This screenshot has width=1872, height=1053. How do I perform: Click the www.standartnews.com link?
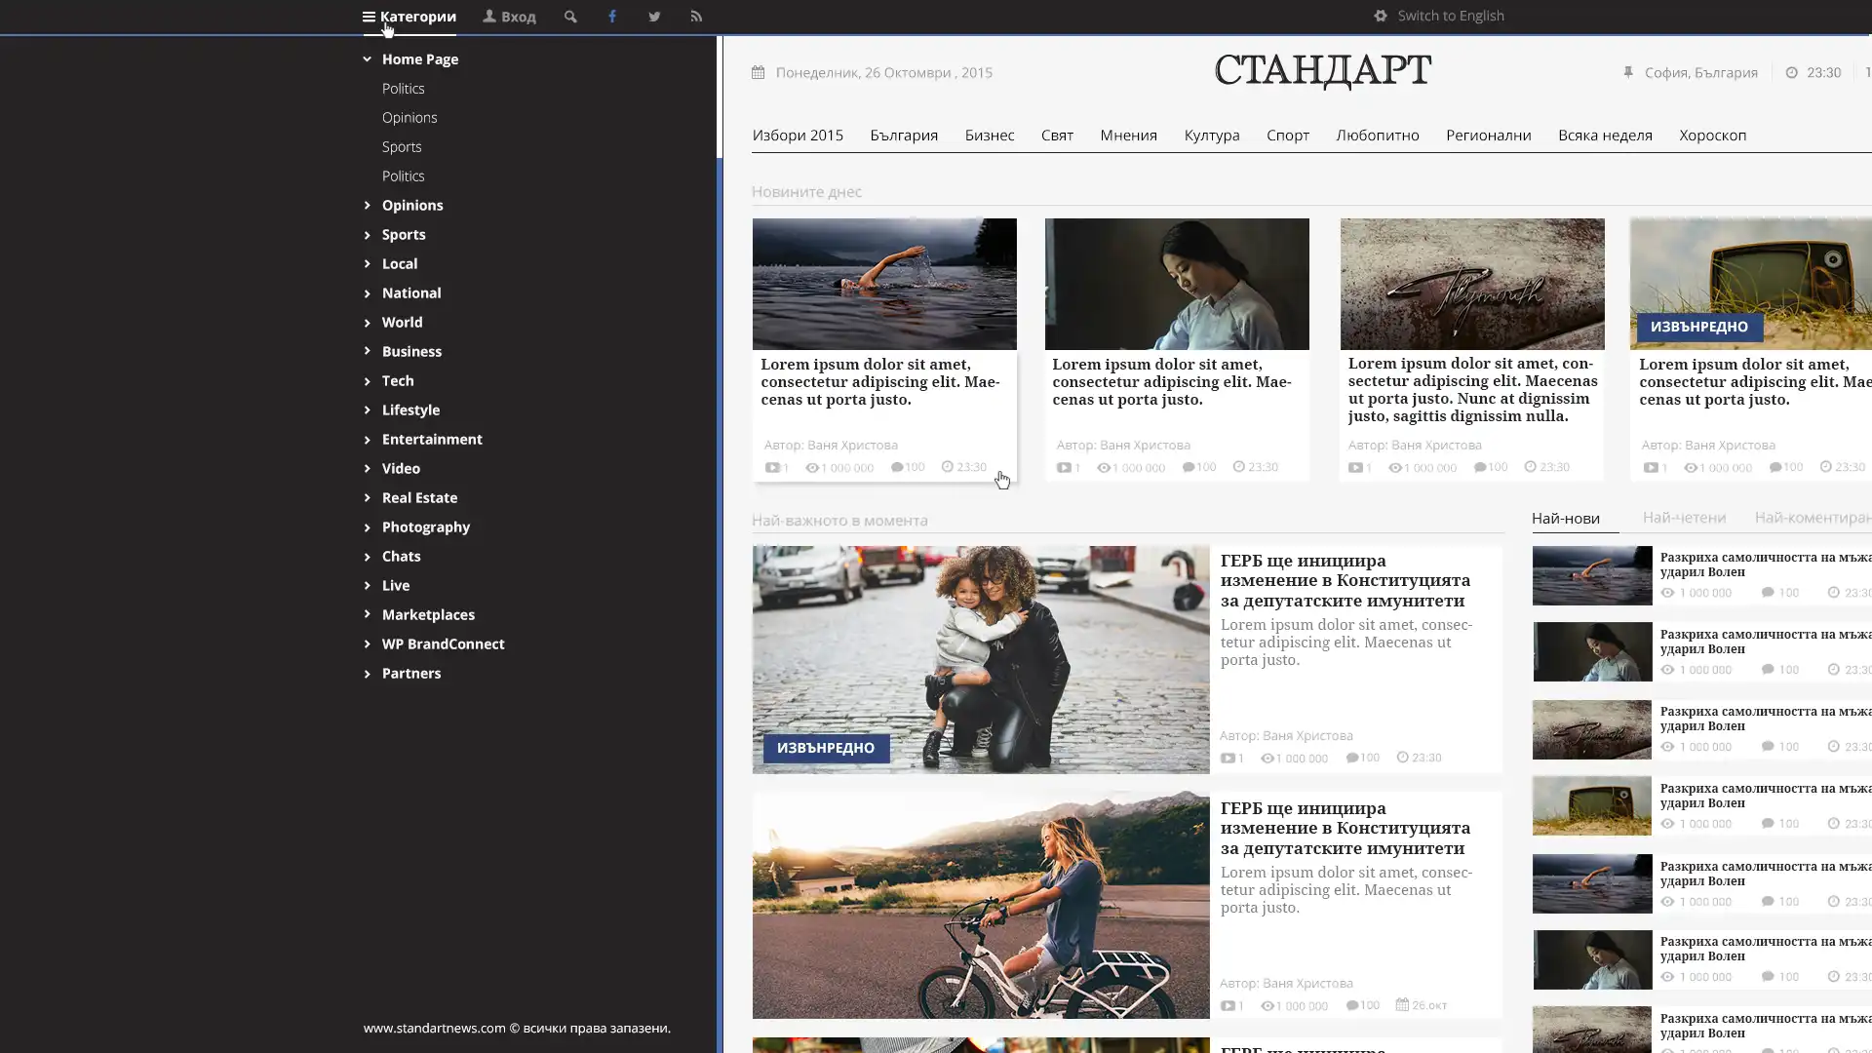coord(433,1027)
